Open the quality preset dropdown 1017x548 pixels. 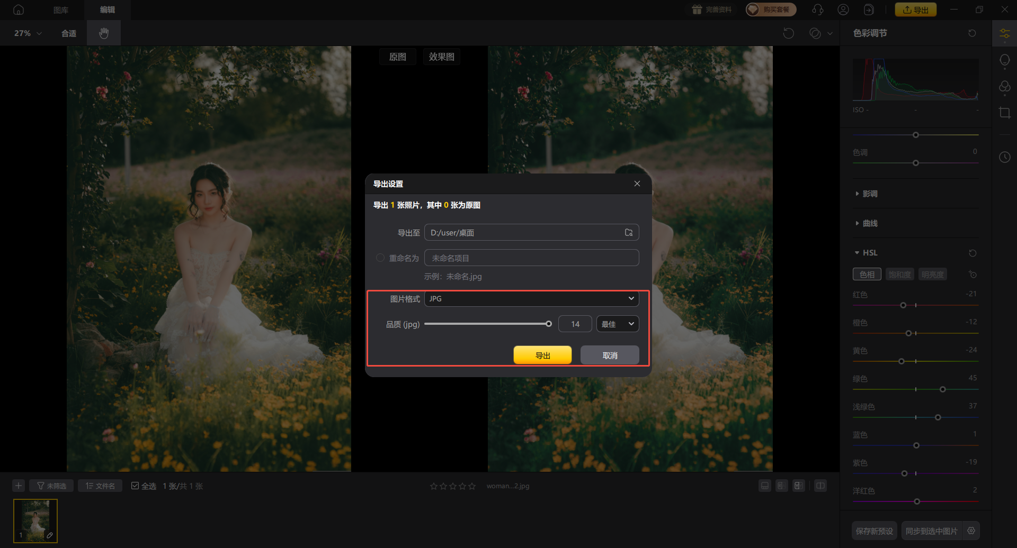(x=617, y=324)
